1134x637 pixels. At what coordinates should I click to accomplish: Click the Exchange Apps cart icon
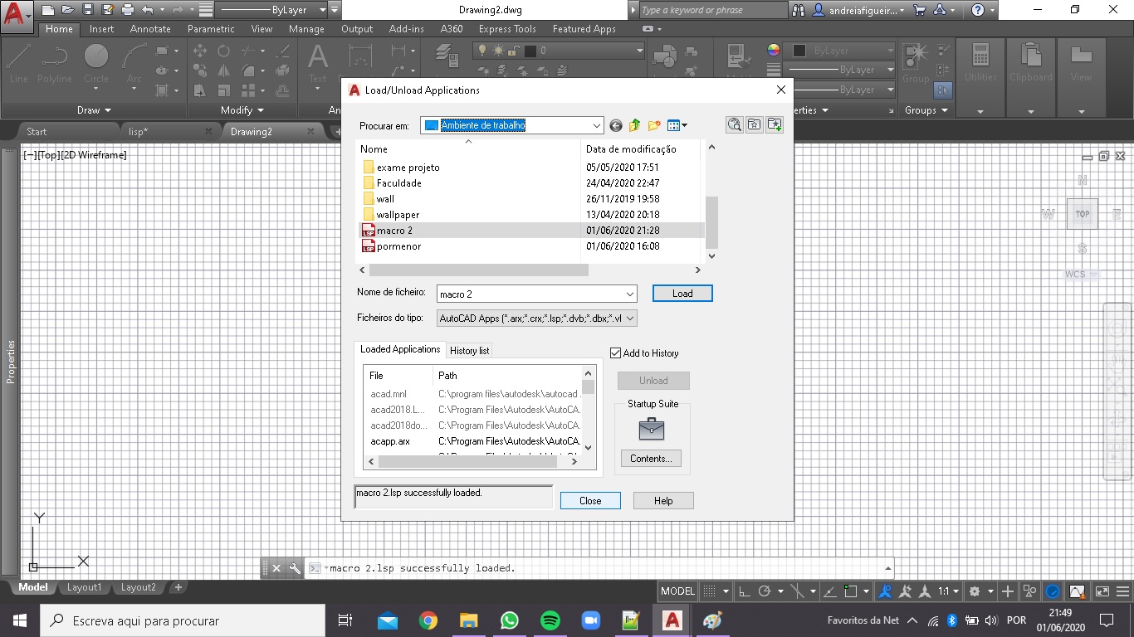(x=919, y=10)
